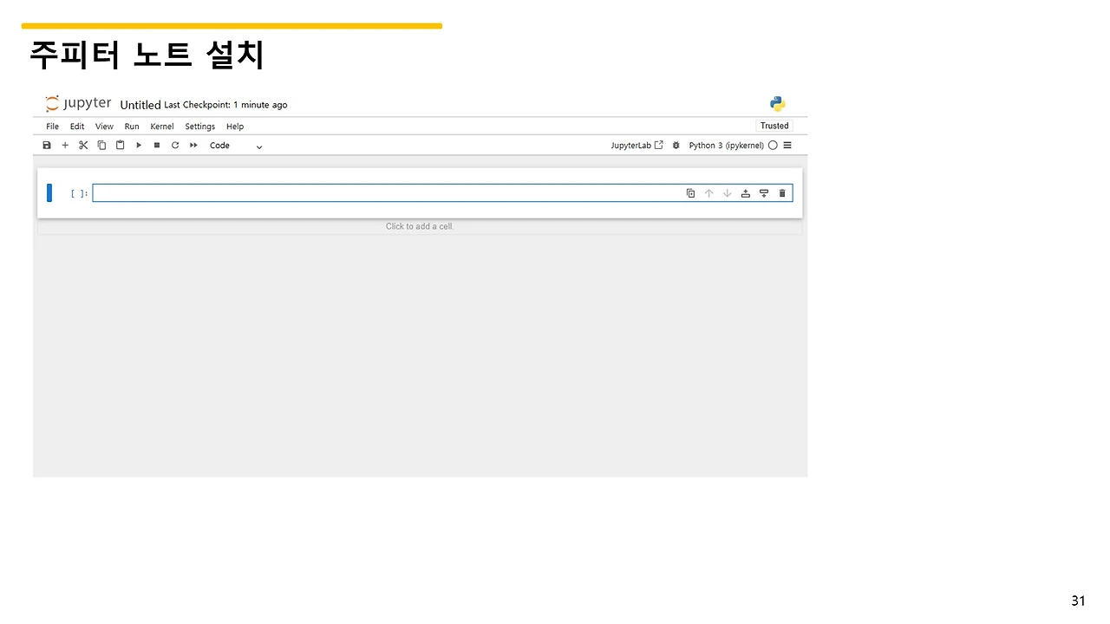Run the selected cell with the play icon
This screenshot has width=1110, height=624.
point(139,146)
